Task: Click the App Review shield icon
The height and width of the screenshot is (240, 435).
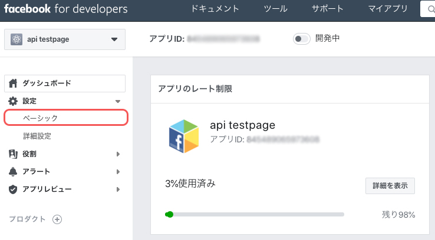Action: coord(14,189)
